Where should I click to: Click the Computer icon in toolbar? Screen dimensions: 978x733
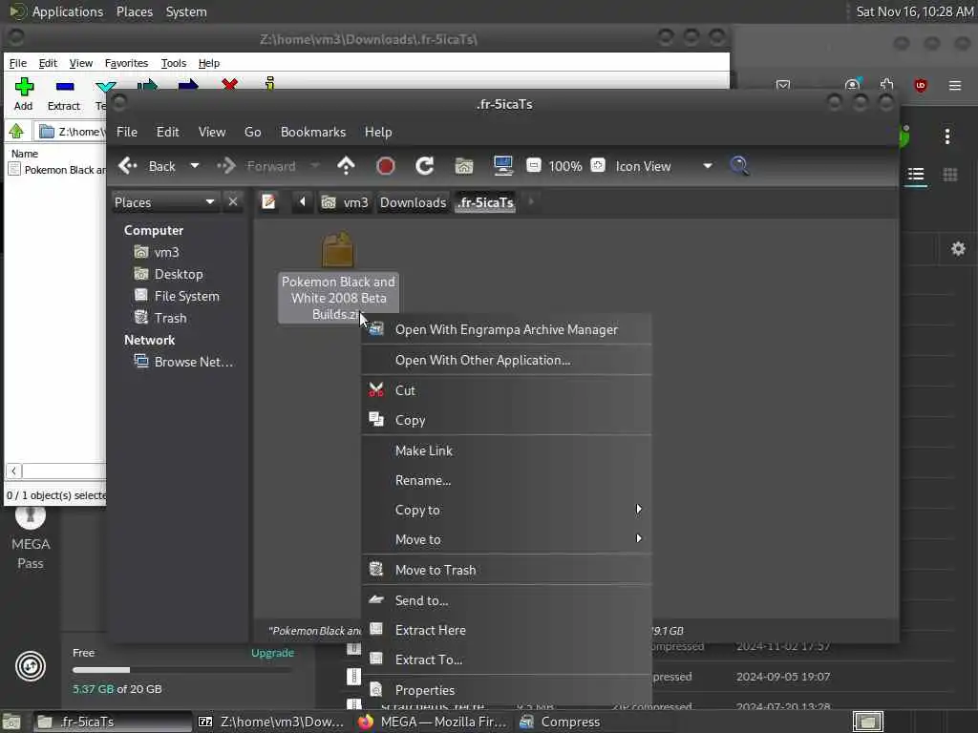[502, 166]
